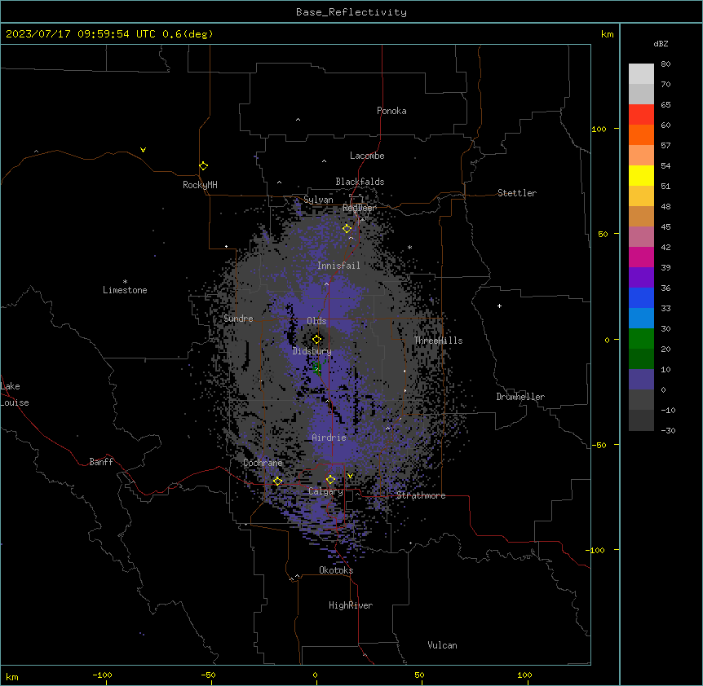Click the ThreeHills label
The width and height of the screenshot is (703, 686).
[x=438, y=341]
